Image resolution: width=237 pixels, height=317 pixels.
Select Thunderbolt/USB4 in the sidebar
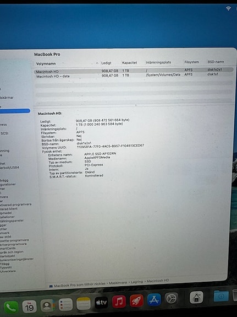(x=9, y=168)
